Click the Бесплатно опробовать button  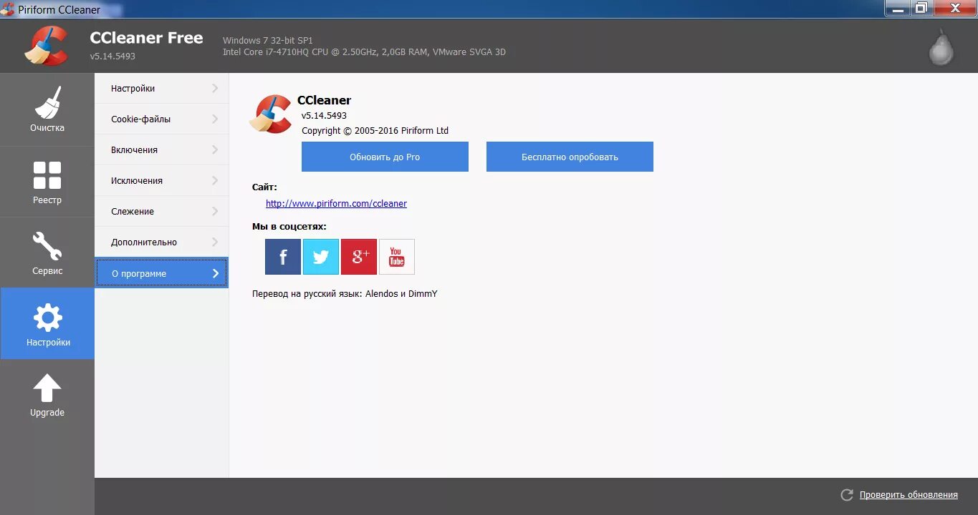pos(570,157)
